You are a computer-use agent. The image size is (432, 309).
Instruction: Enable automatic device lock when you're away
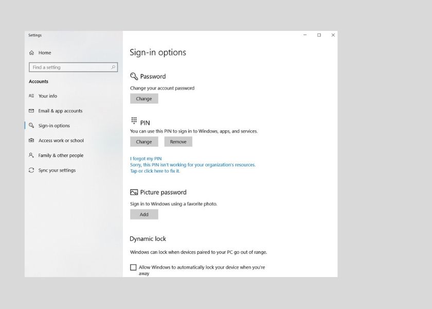tap(133, 267)
